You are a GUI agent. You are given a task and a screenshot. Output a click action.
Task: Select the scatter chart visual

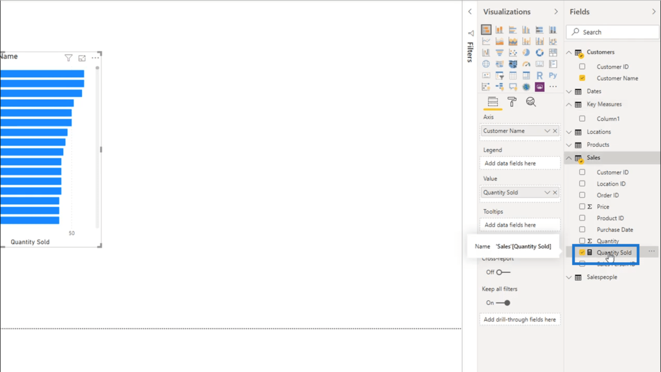pos(513,52)
